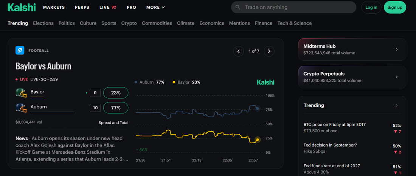Open Midterms Hub chevron arrow
The height and width of the screenshot is (176, 416).
click(x=397, y=49)
